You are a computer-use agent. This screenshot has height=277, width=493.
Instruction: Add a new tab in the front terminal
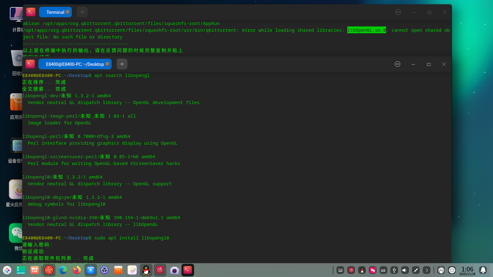point(122,64)
